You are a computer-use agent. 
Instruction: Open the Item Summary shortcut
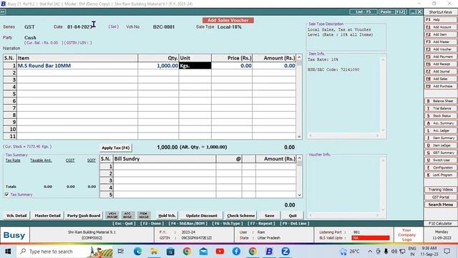coord(441,138)
